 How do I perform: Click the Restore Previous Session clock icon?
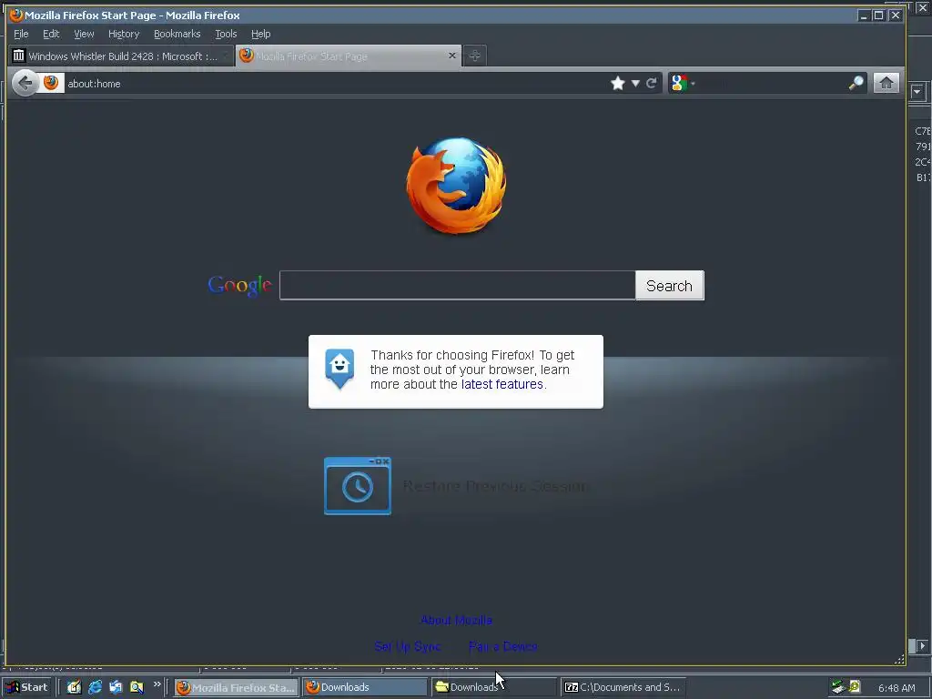(x=357, y=486)
